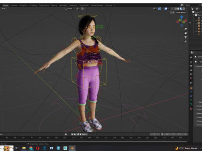Open the viewport shading options dropdown
The image size is (202, 151).
[x=186, y=9]
